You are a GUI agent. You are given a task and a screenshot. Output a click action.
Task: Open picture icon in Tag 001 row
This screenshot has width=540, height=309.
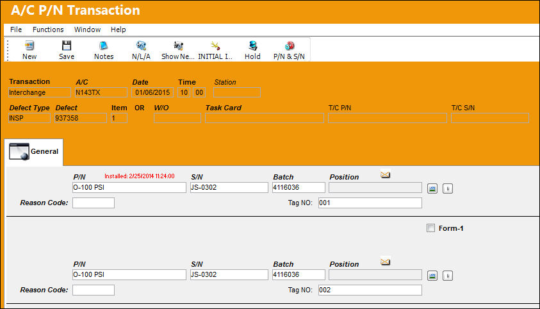(x=432, y=188)
